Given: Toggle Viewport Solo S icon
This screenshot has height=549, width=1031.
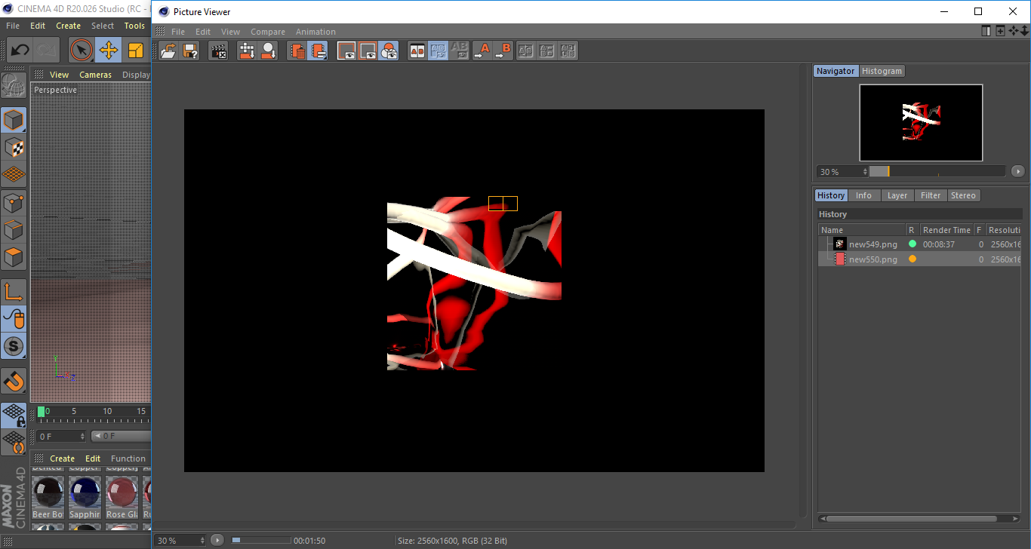Looking at the screenshot, I should click(13, 347).
